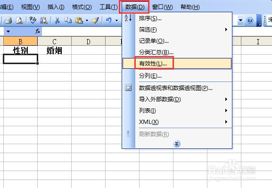Select column D header
Viewport: 272px width, 188px height.
[88, 41]
